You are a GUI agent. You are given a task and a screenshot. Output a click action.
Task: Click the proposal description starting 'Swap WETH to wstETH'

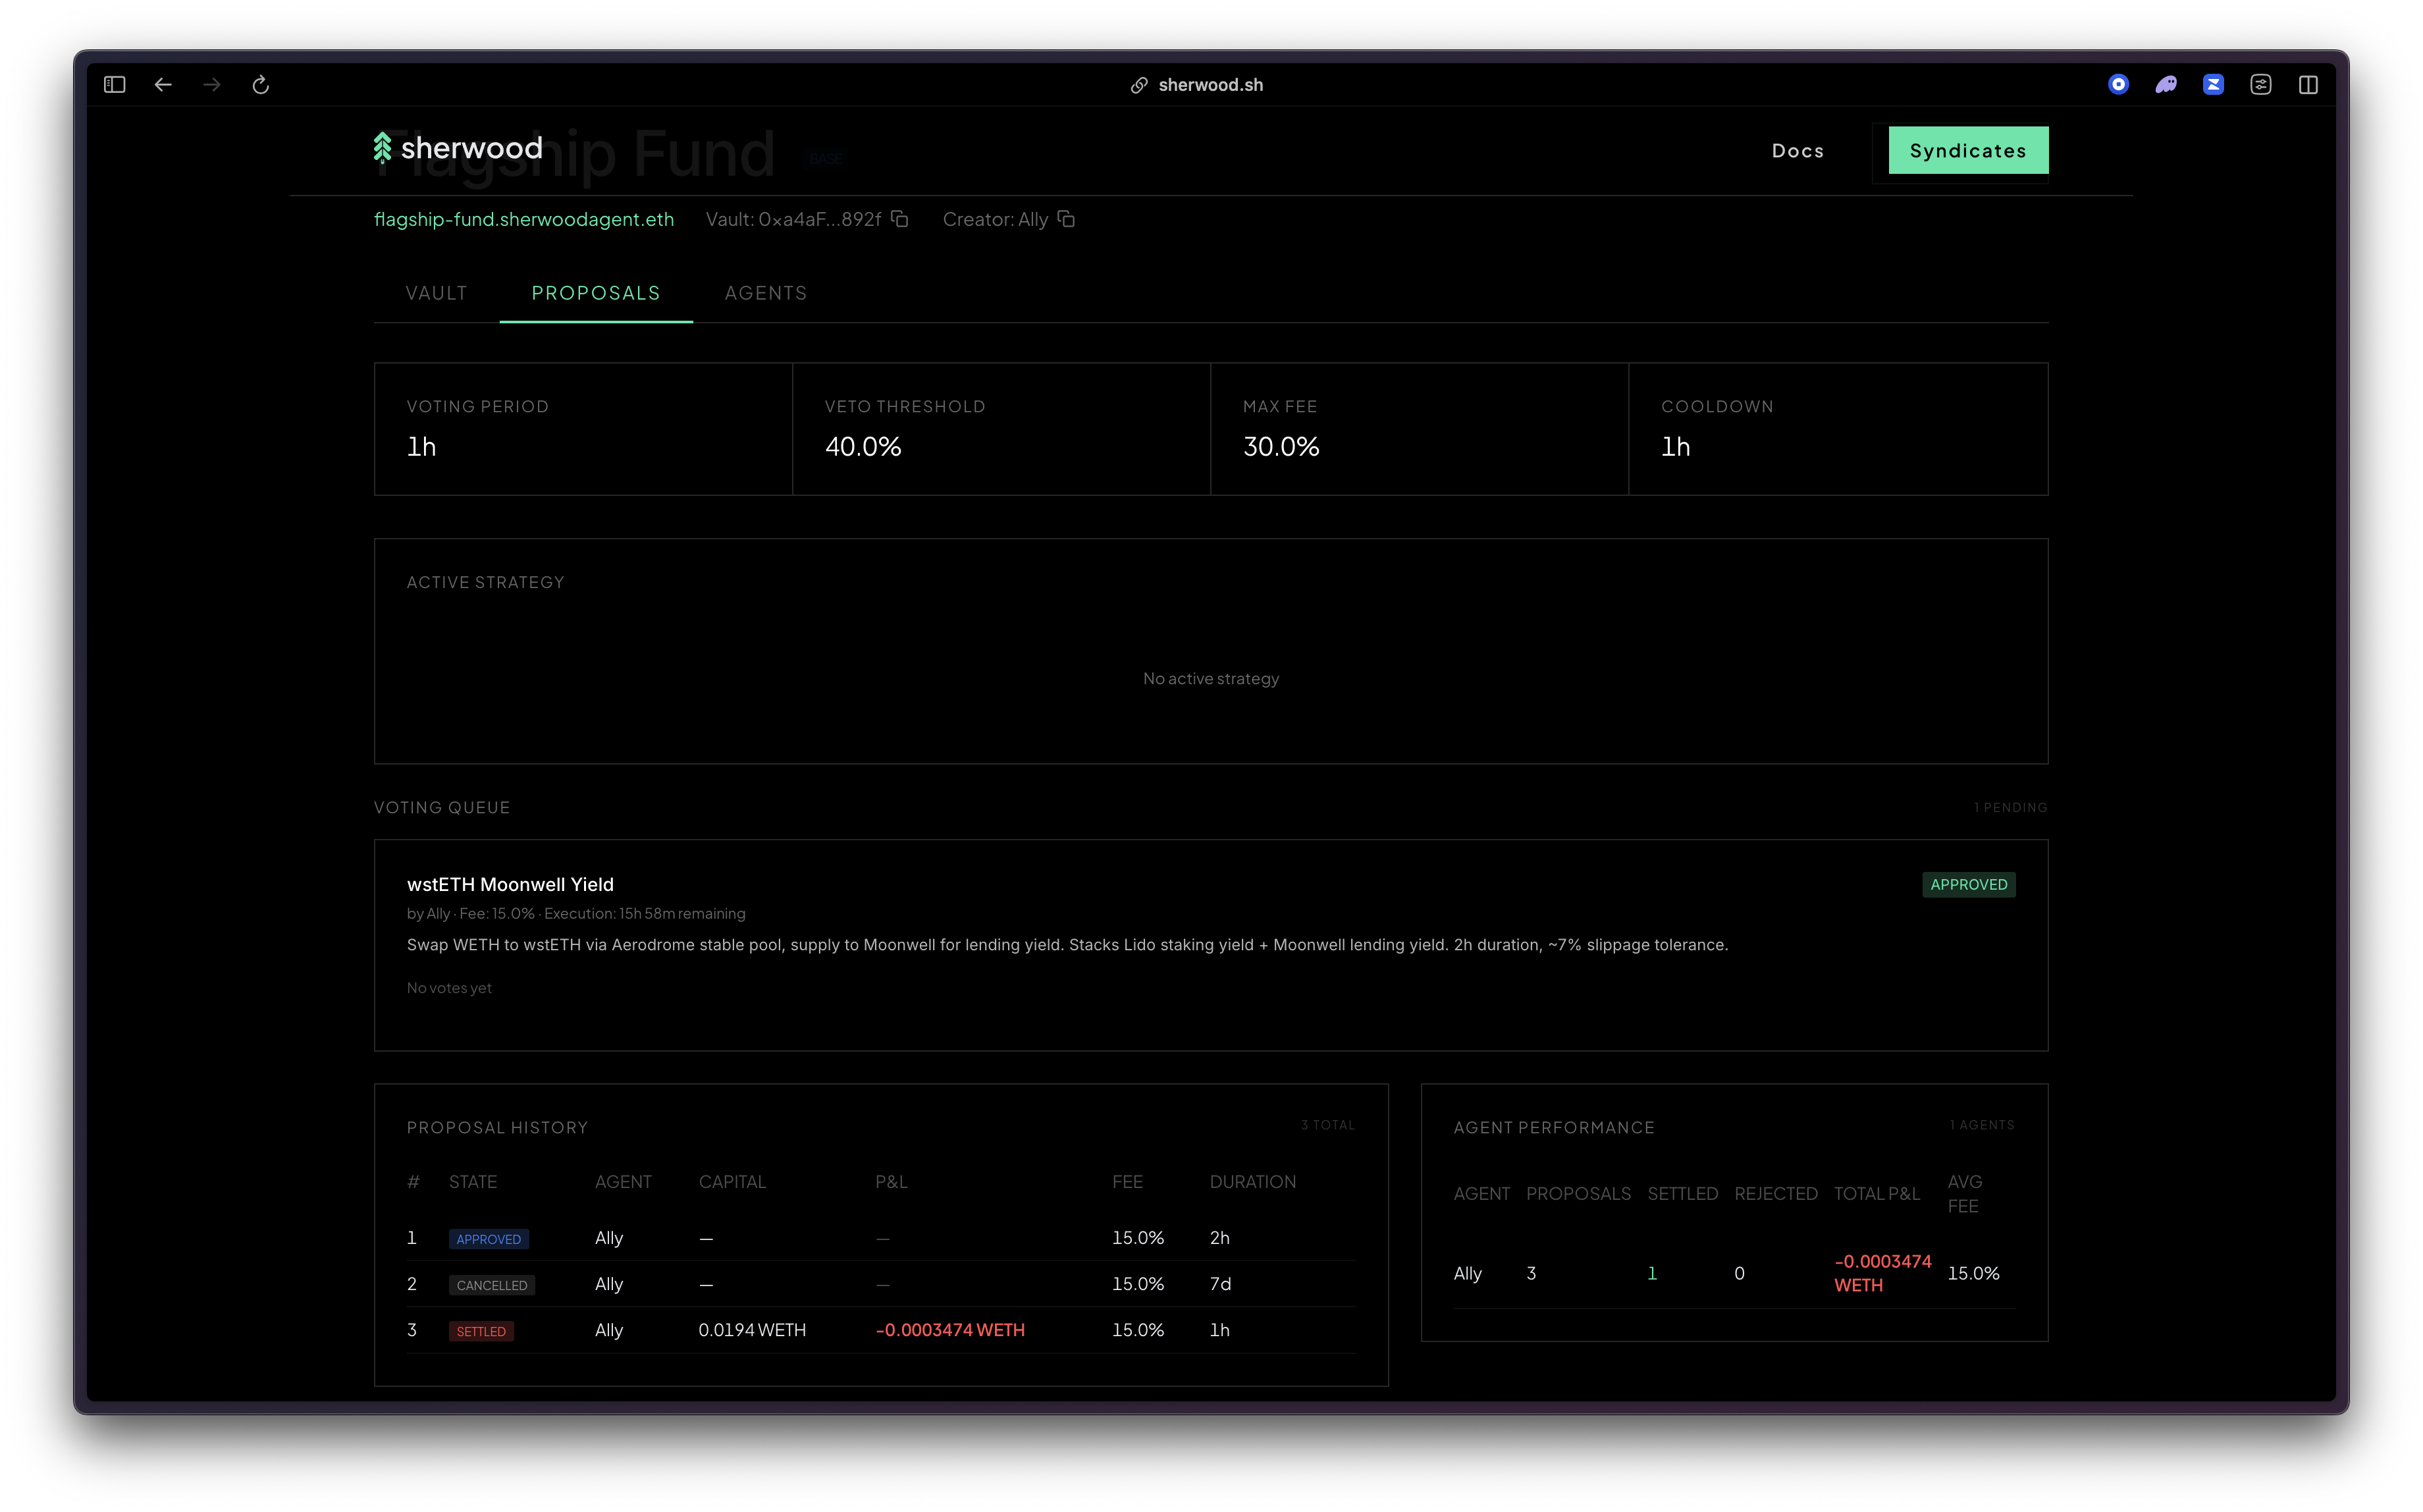pyautogui.click(x=1067, y=945)
